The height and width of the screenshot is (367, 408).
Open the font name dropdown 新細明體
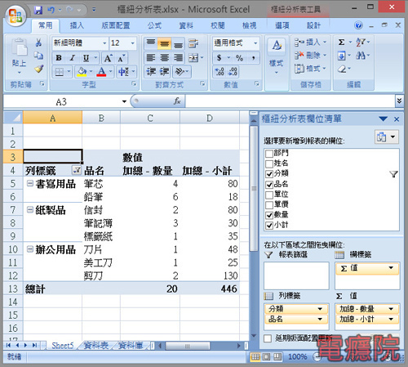[104, 43]
